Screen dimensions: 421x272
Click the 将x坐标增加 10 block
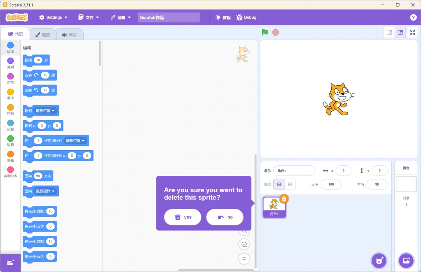click(x=40, y=211)
